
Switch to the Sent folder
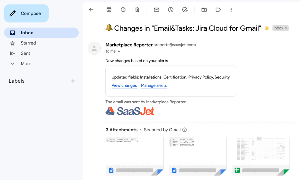click(26, 53)
